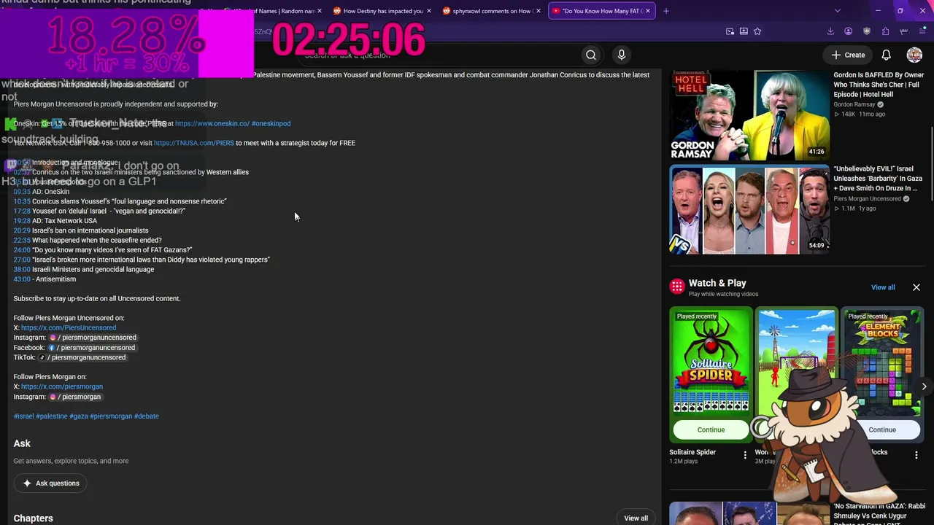Open YouTube notifications bell
The width and height of the screenshot is (934, 525).
point(886,55)
